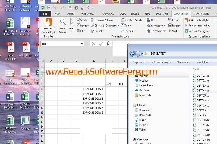Click the Forward button in Explorer window
This screenshot has width=217, height=144.
pos(137,54)
